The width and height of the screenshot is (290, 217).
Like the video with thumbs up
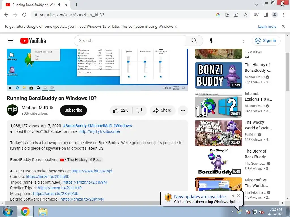tap(121, 110)
